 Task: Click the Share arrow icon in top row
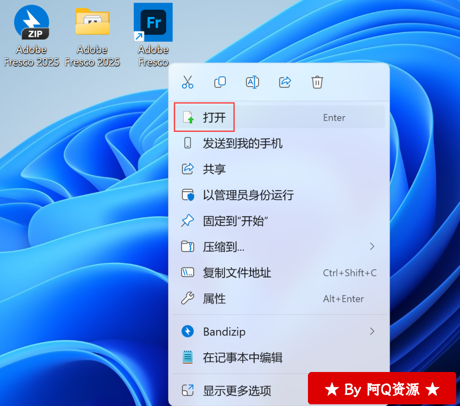[285, 82]
